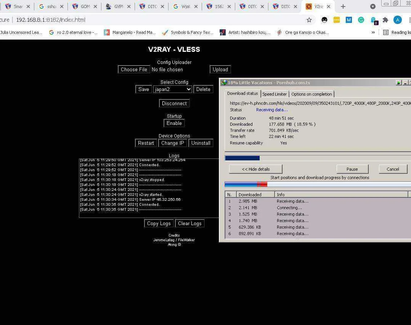Click inside the Logs text area

149,188
